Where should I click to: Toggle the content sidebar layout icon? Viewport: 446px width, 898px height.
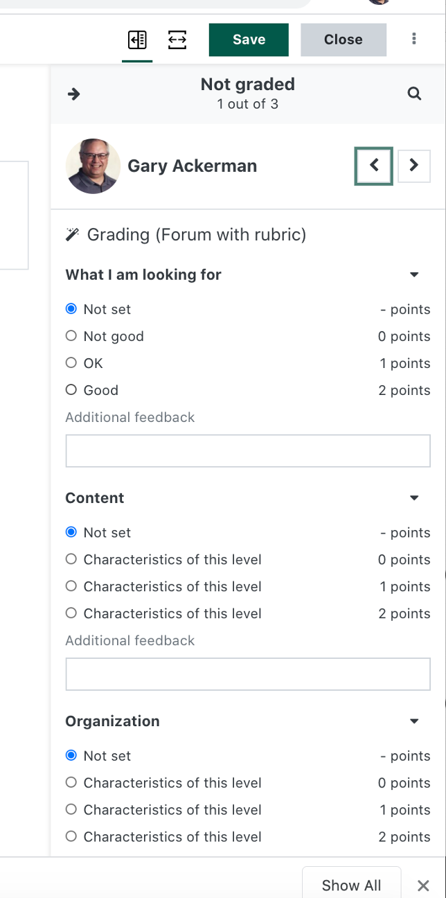(136, 39)
